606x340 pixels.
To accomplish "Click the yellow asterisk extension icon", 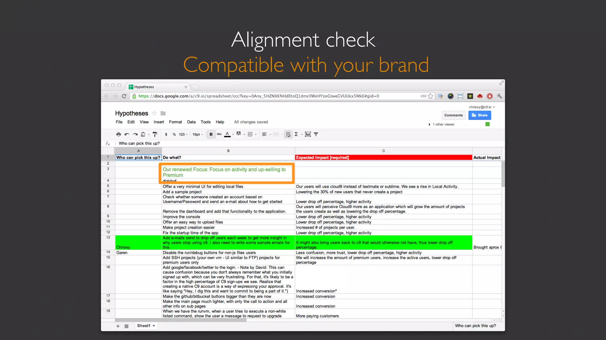I will (x=470, y=96).
